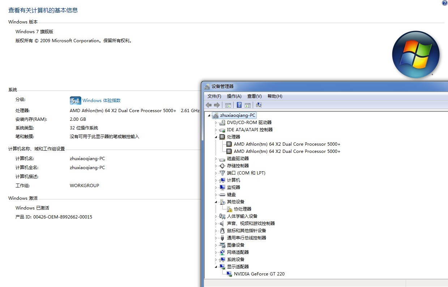
Task: Select the NVIDIA GeForce GT 220 device
Action: click(x=259, y=274)
